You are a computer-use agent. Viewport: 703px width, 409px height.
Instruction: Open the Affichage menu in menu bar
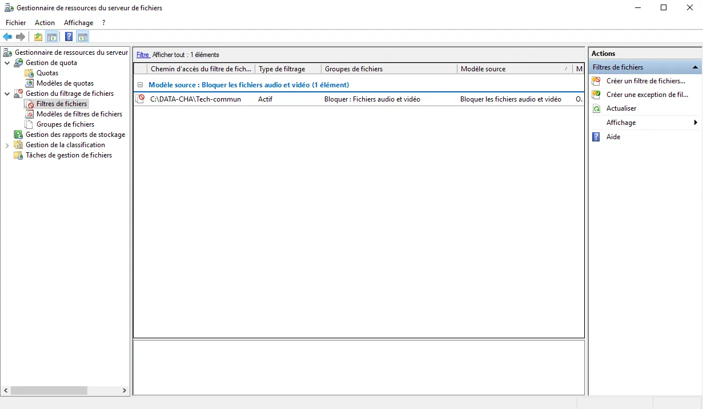point(78,23)
